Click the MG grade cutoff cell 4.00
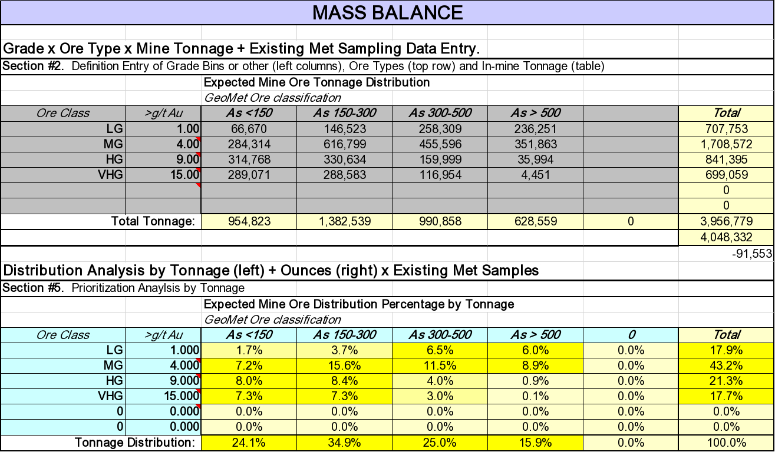The height and width of the screenshot is (452, 775). click(163, 144)
